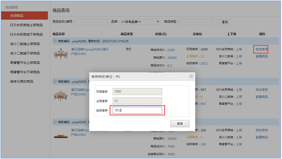Tick the checkbox for 商家编码 yscp01001
282x159 pixels.
click(55, 41)
